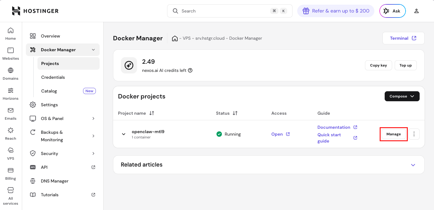The width and height of the screenshot is (434, 210).
Task: Expand the Related articles section
Action: click(413, 165)
